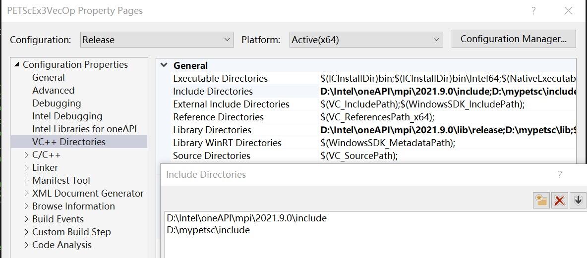Click the New Line folder icon
Image resolution: width=587 pixels, height=258 pixels.
tap(541, 200)
